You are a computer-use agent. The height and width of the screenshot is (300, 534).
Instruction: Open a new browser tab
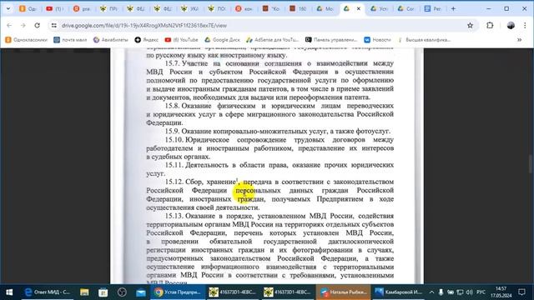click(453, 9)
